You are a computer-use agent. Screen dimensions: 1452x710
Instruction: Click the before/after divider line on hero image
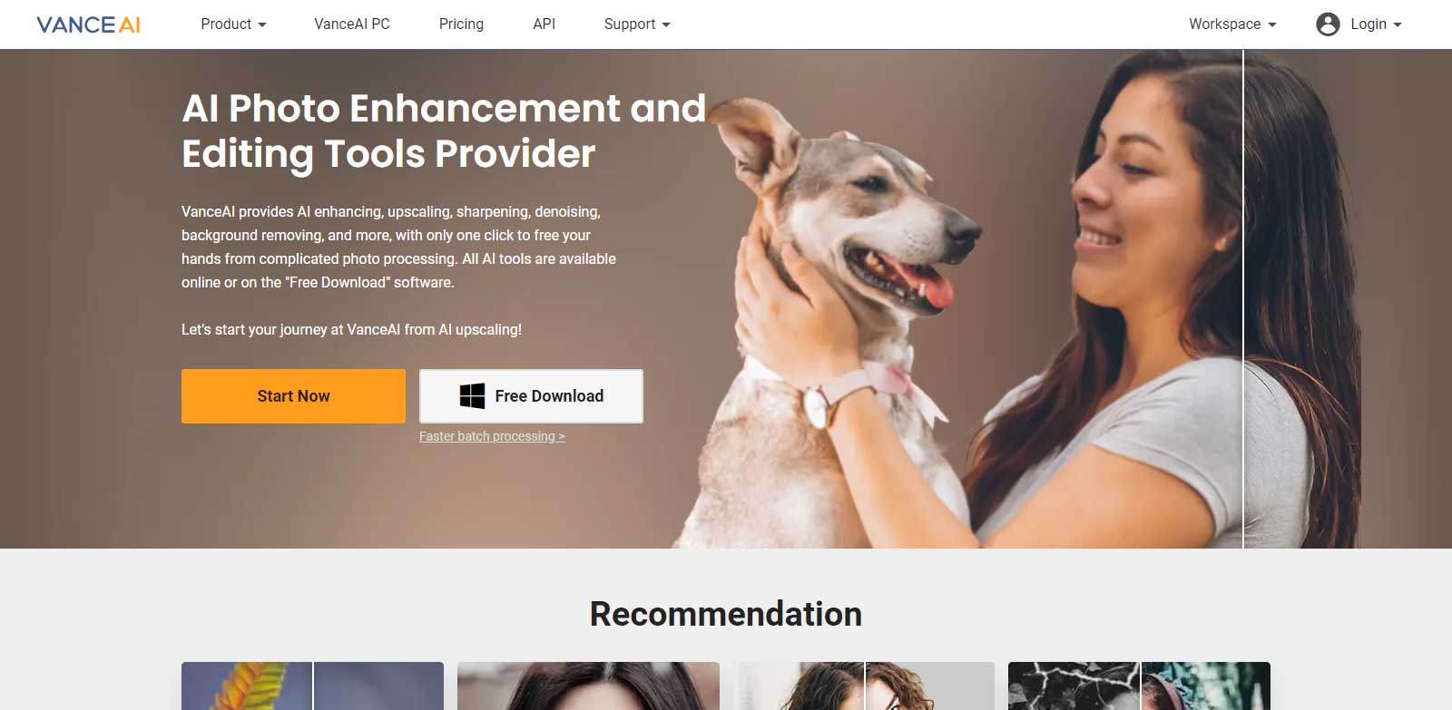(x=1243, y=299)
